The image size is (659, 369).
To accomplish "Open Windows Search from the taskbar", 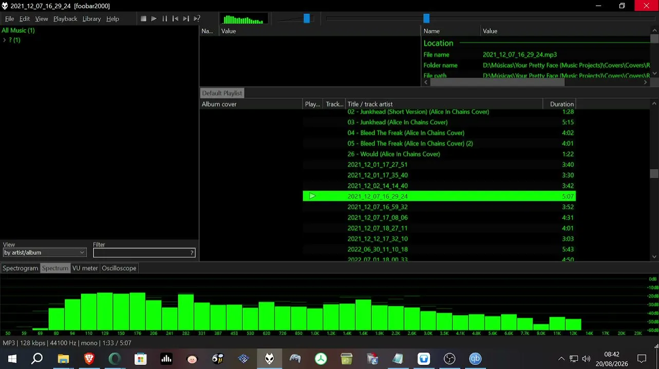I will pyautogui.click(x=37, y=359).
